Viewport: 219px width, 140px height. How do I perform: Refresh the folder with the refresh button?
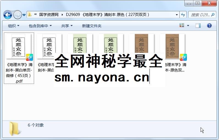click(183, 15)
